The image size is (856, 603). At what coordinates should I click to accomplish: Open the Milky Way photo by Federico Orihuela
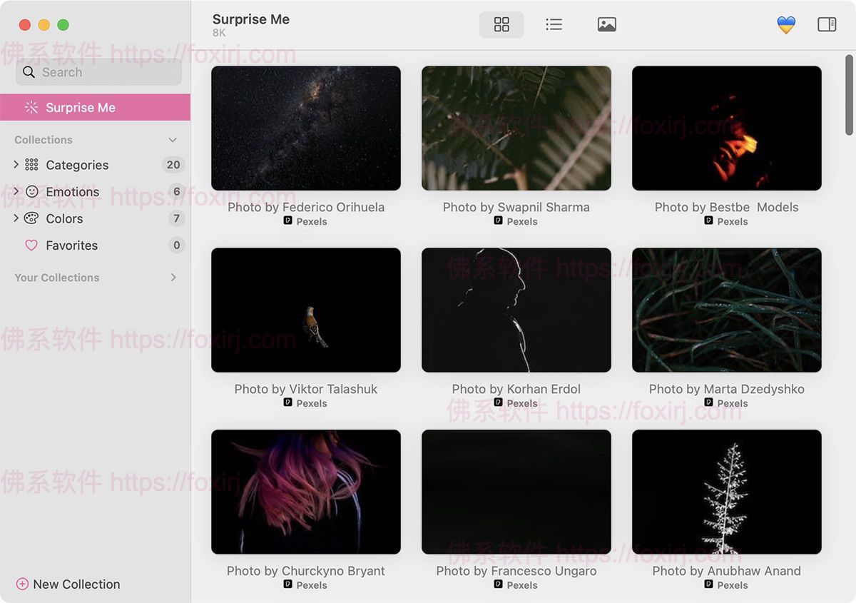305,128
